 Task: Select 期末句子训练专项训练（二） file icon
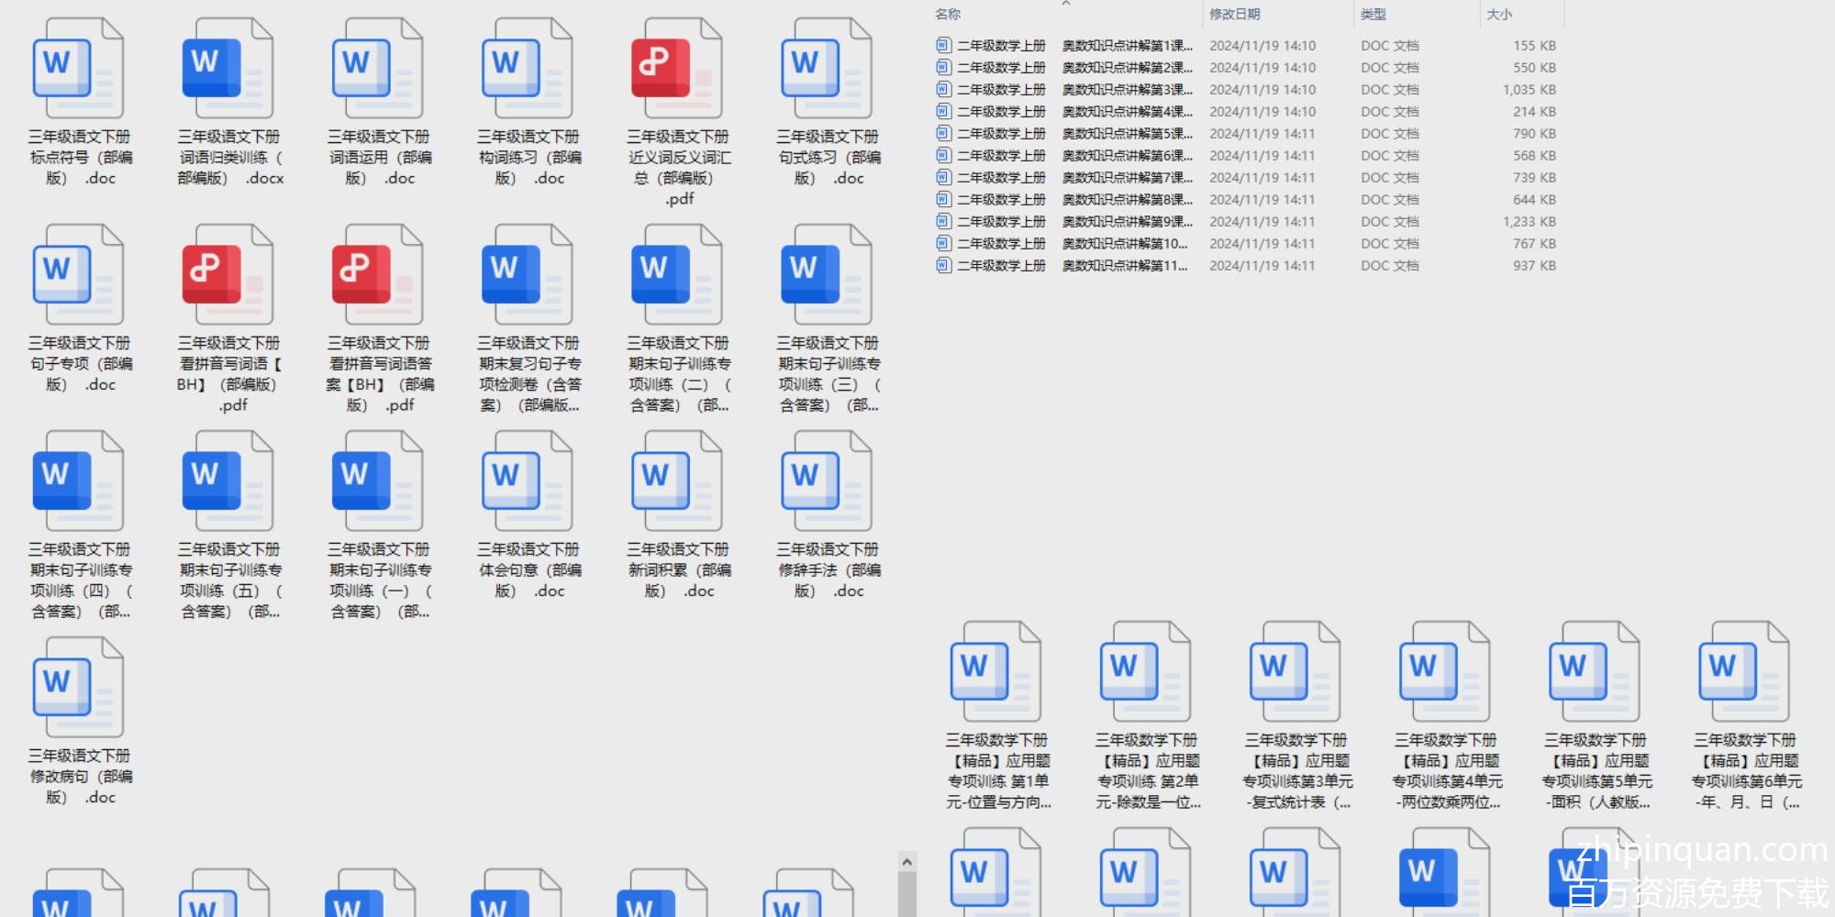click(676, 275)
